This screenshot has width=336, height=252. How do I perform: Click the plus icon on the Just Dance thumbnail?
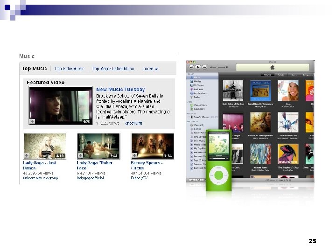point(26,156)
